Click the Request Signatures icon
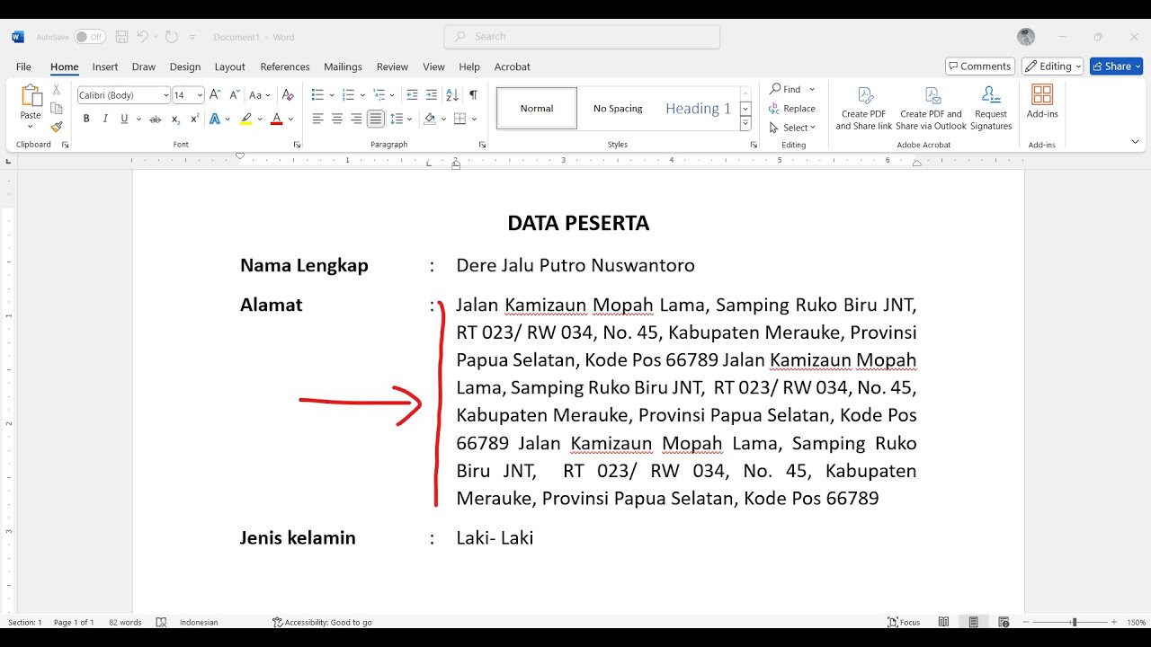This screenshot has height=647, width=1151. 991,109
